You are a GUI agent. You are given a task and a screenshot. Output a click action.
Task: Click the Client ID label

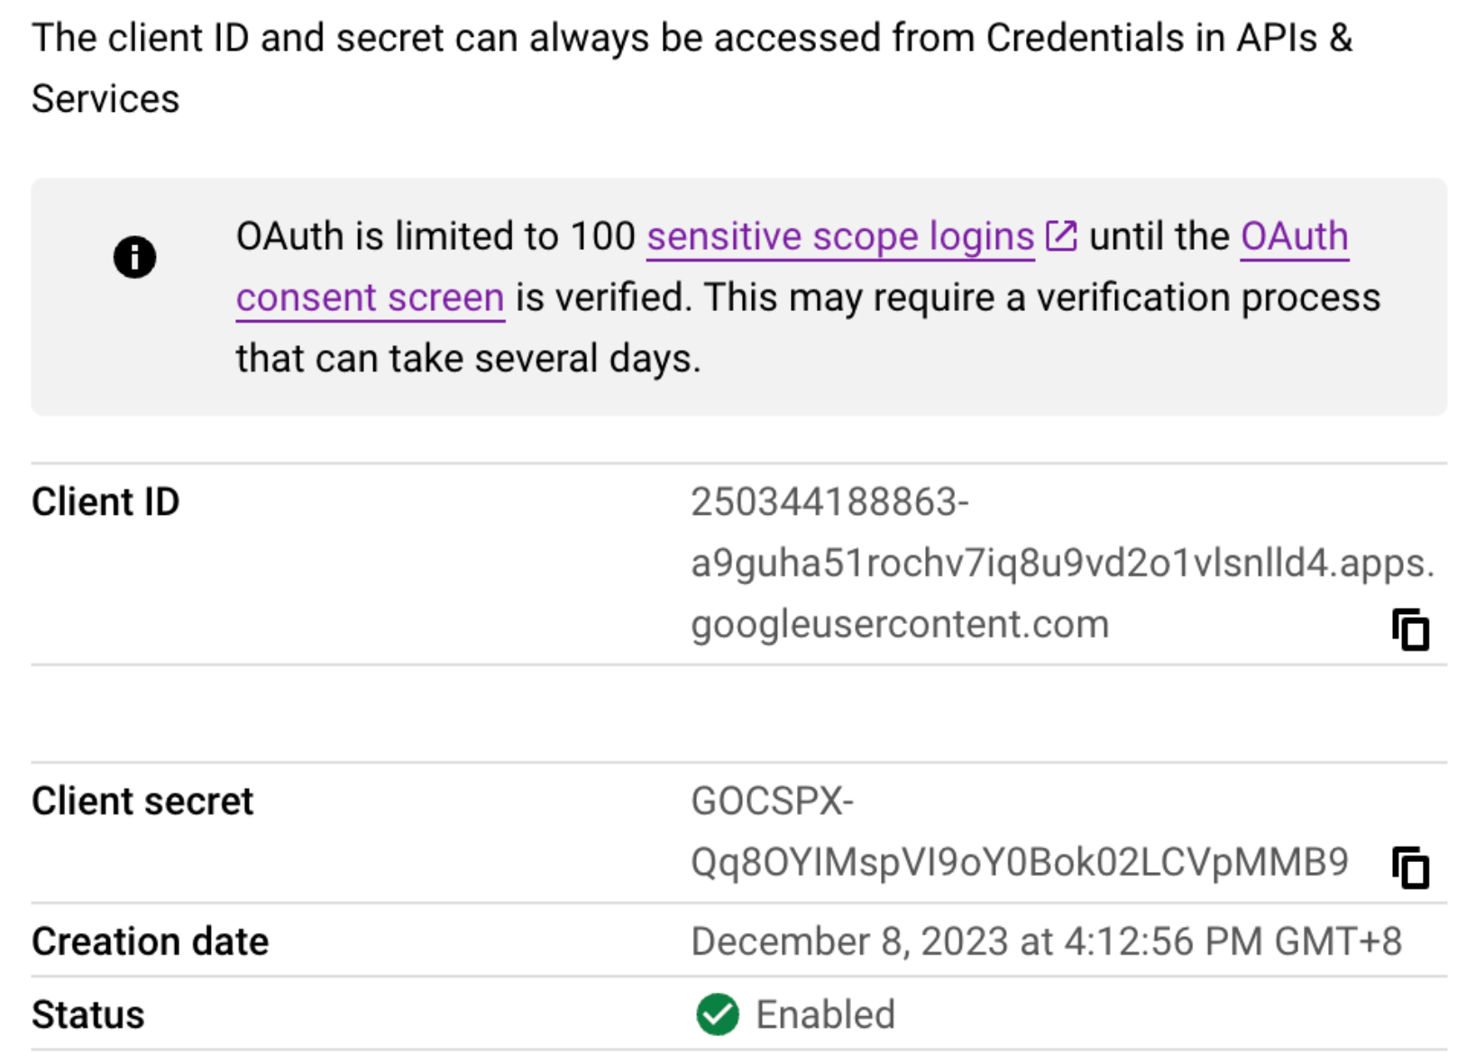(x=105, y=501)
